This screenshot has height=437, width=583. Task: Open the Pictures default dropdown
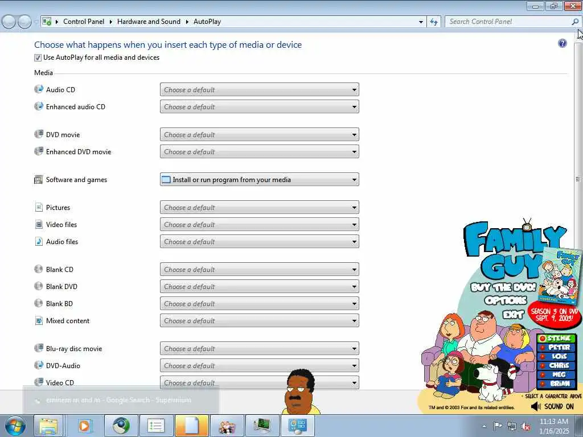coord(260,207)
